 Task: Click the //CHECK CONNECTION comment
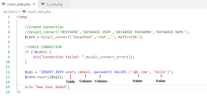43,47
